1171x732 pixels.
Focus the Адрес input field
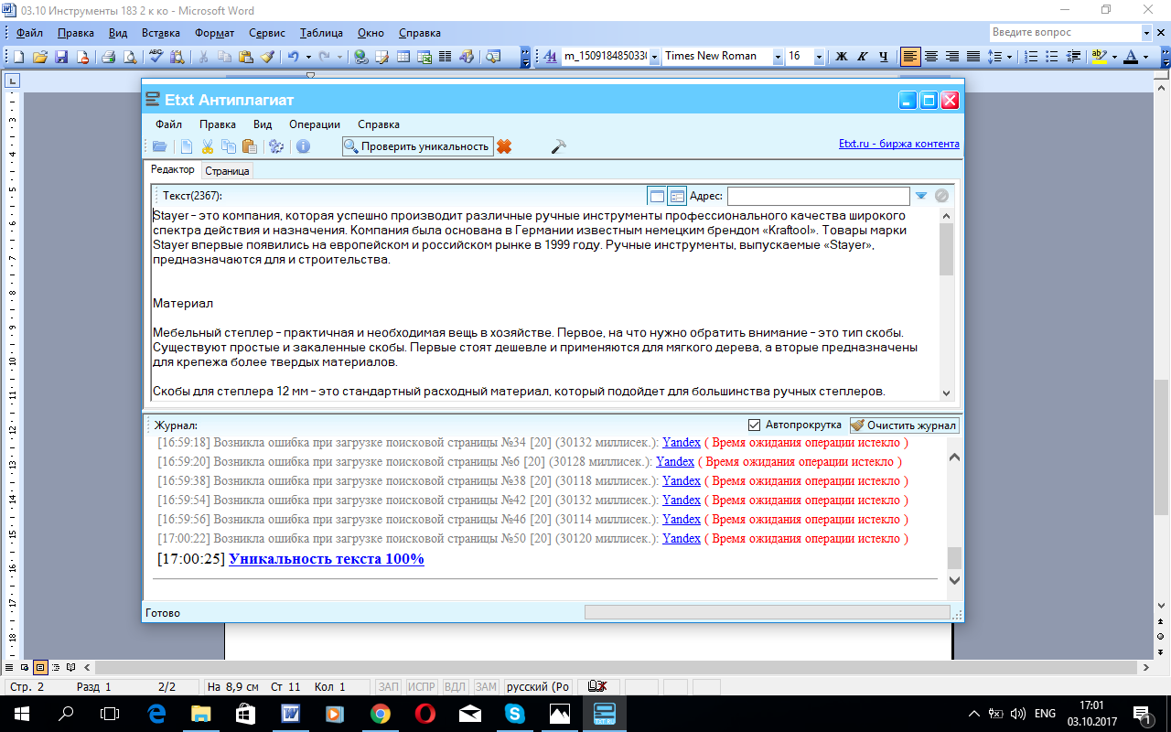click(x=818, y=196)
